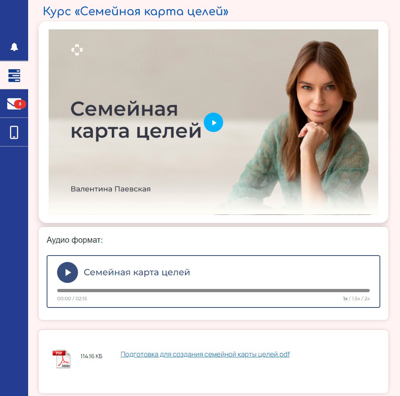Click the «Валентина Паевская» name on video
This screenshot has height=396, width=400.
pyautogui.click(x=111, y=189)
